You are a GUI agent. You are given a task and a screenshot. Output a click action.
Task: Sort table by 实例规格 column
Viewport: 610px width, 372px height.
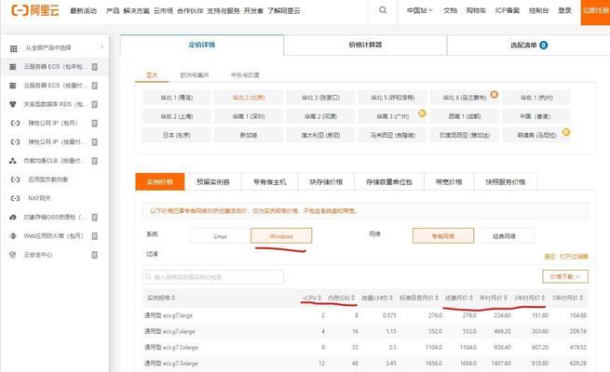point(161,298)
